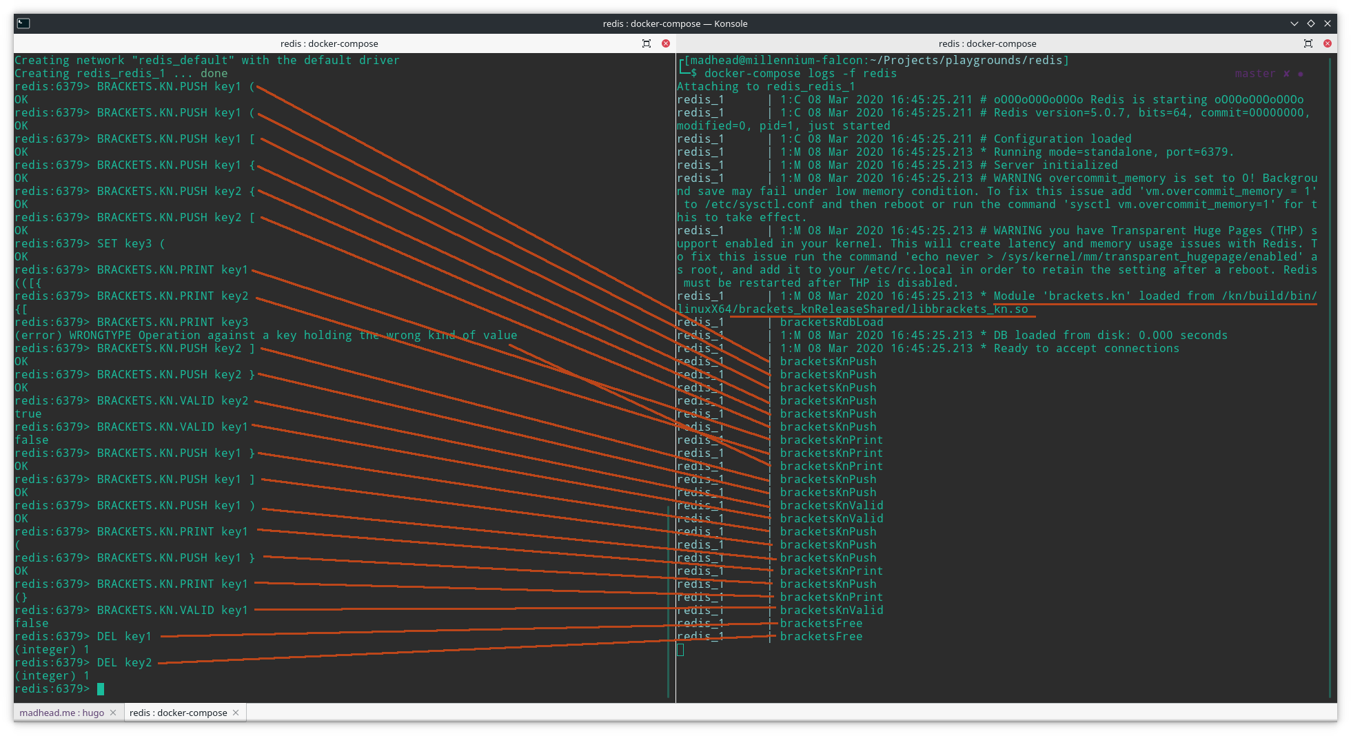
Task: Click 'Server initialized' log text
Action: (1055, 165)
